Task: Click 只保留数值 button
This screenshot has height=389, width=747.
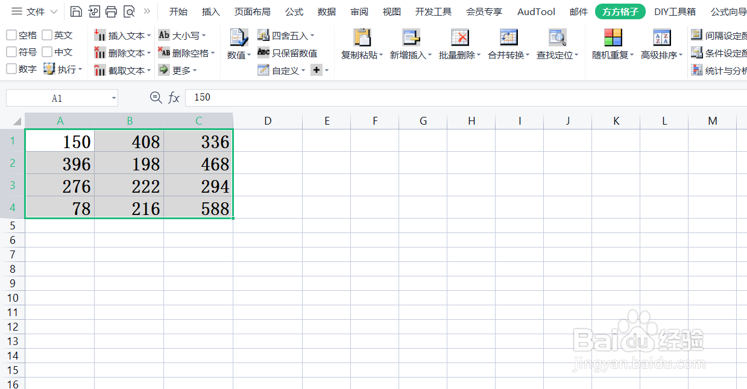Action: coord(287,53)
